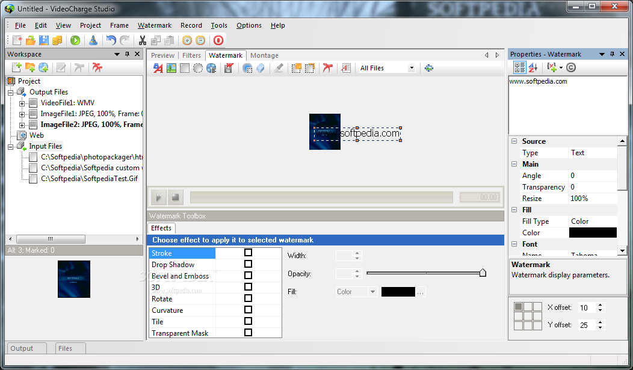Select ellipse shape watermark tool
Viewport: 633px width, 370px height.
[x=198, y=68]
